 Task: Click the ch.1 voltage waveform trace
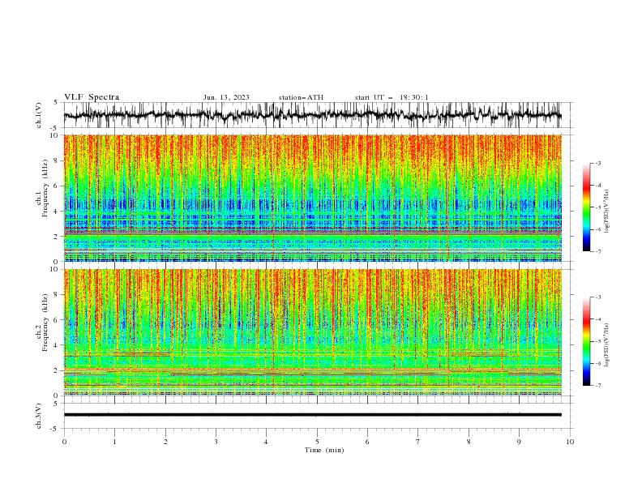click(x=312, y=115)
